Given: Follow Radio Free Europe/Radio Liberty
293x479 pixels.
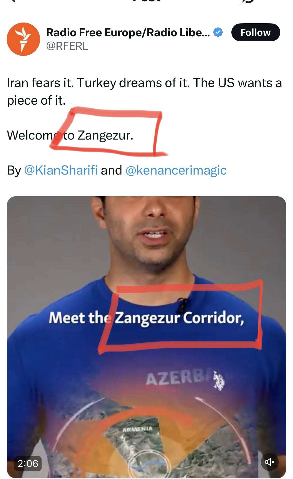Looking at the screenshot, I should coord(255,32).
